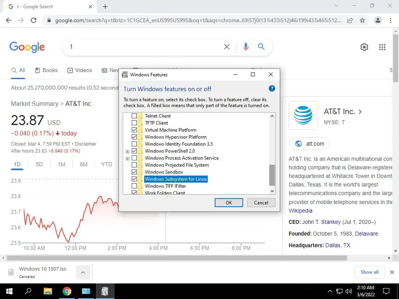Go forward in Chrome browser
399x299 pixels.
[21, 20]
